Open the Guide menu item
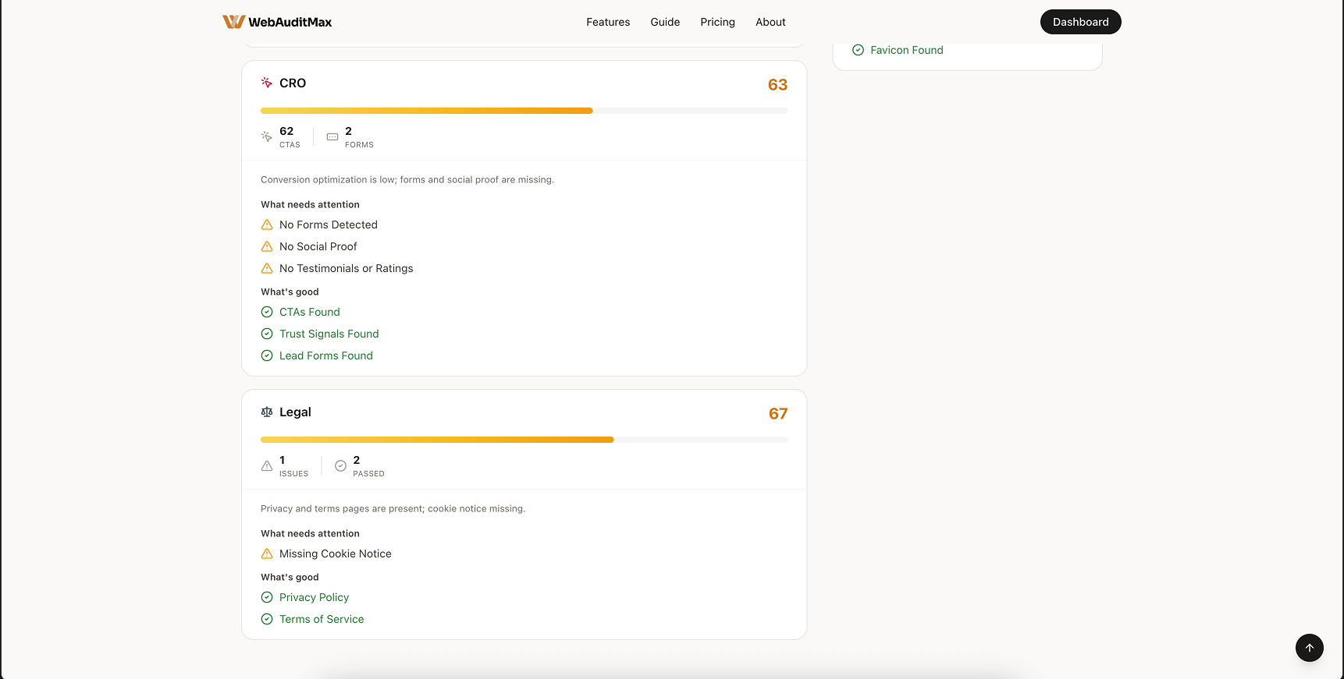 665,22
